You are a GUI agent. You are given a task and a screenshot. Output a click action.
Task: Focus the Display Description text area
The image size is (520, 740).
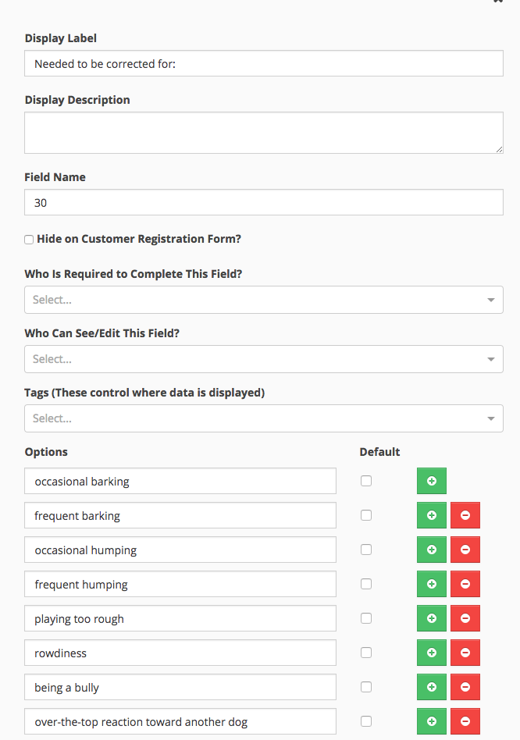pyautogui.click(x=264, y=133)
